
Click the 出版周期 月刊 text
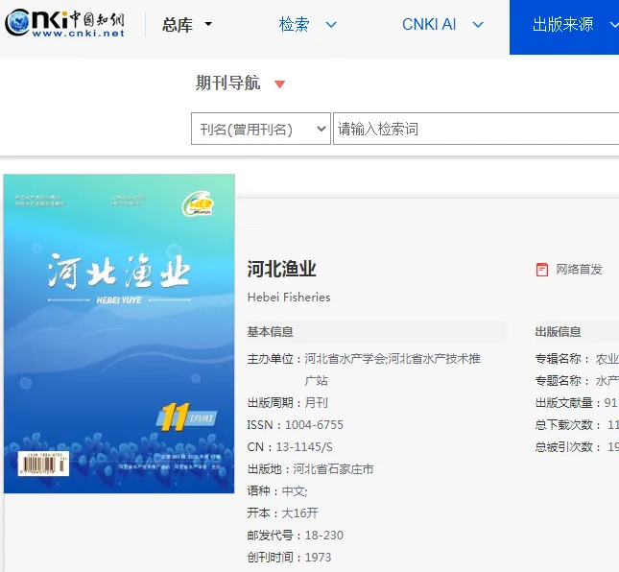click(x=287, y=403)
